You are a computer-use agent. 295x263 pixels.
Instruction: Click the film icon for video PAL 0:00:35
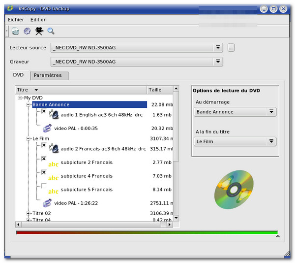(x=47, y=128)
